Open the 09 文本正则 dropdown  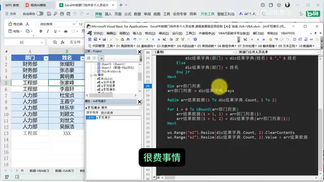coord(288,46)
